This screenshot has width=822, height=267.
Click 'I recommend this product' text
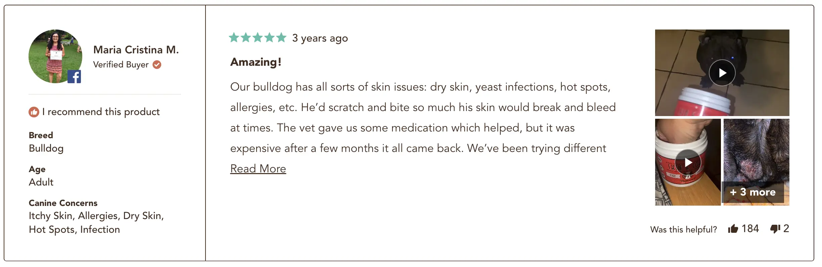[101, 112]
